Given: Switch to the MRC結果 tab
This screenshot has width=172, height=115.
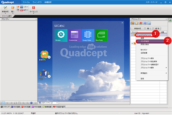Looking at the screenshot, I should point(36,107).
